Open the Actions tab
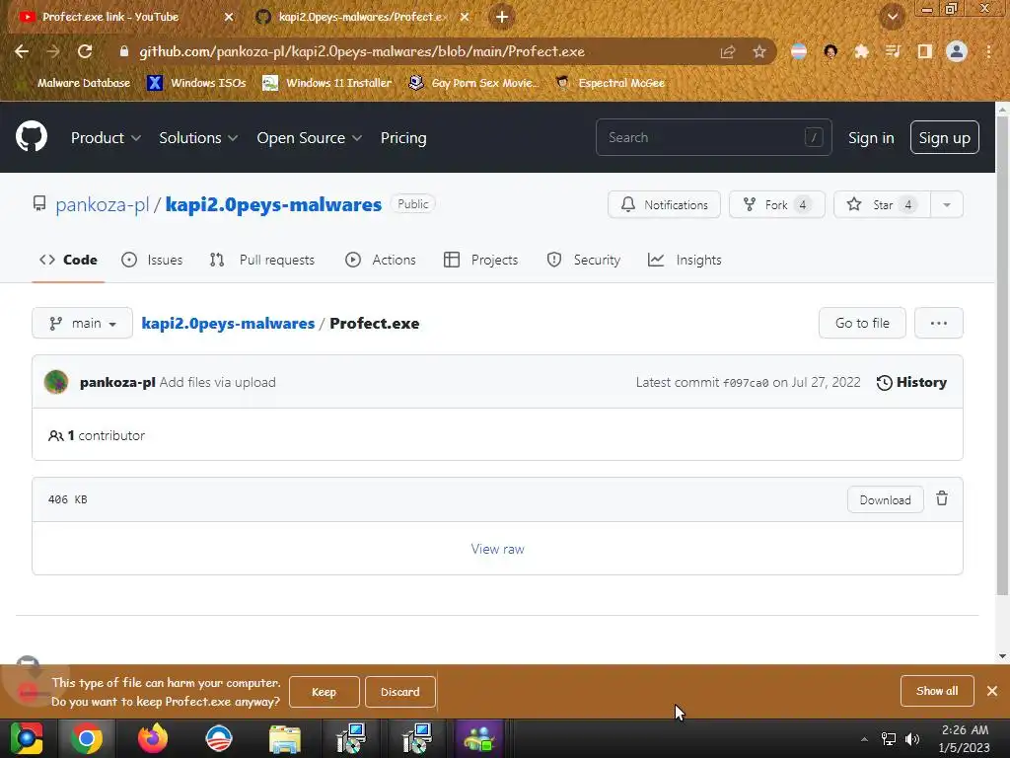The width and height of the screenshot is (1010, 758). 381,260
